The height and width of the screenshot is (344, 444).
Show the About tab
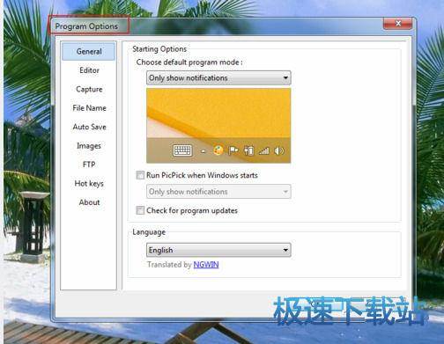click(x=89, y=202)
